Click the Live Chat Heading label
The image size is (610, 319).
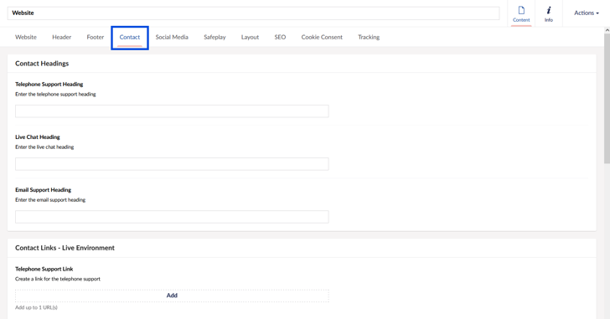click(38, 136)
